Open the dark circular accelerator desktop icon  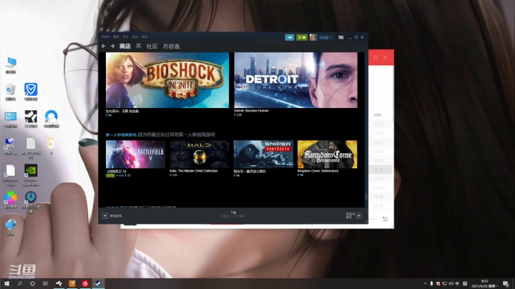pyautogui.click(x=31, y=202)
